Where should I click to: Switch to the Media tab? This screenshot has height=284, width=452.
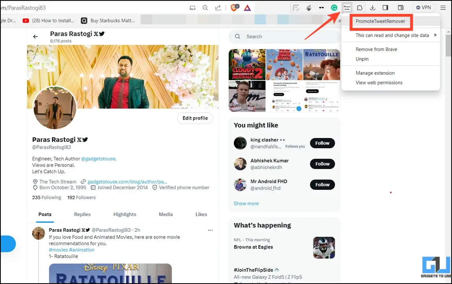(x=166, y=214)
